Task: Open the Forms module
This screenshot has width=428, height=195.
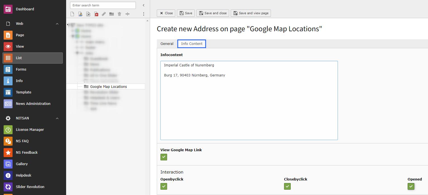Action: (x=33, y=69)
